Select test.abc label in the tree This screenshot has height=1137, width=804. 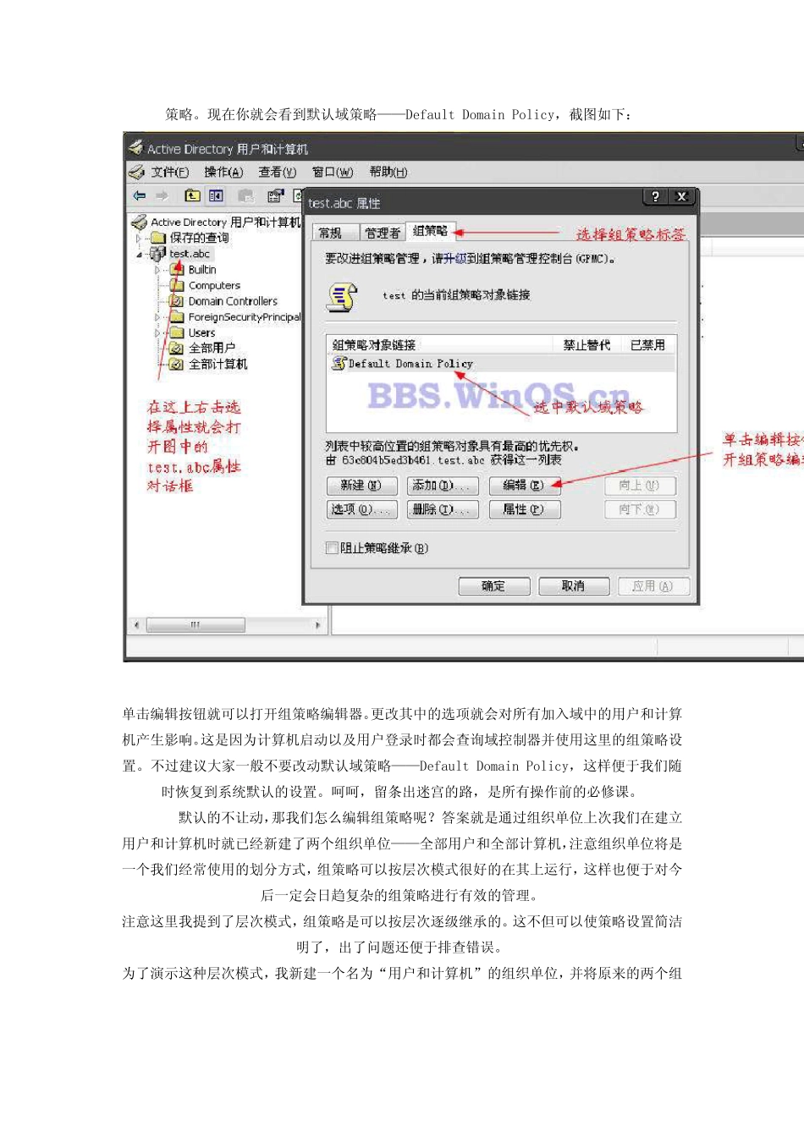pyautogui.click(x=190, y=253)
